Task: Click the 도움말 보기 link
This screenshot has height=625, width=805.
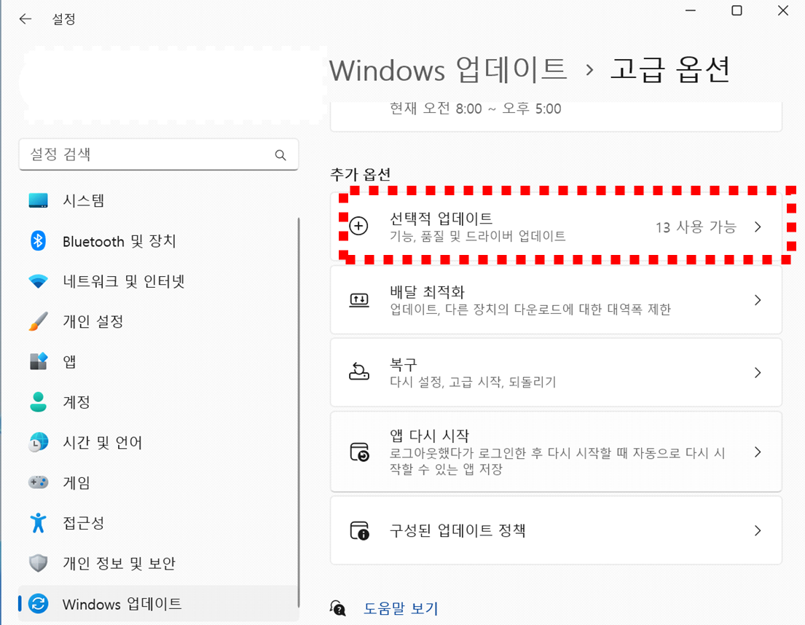Action: click(401, 608)
